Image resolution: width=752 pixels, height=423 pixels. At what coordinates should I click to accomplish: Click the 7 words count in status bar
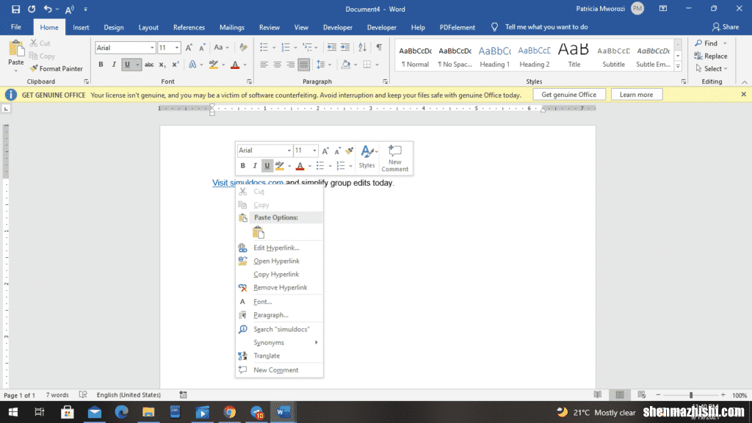tap(57, 395)
